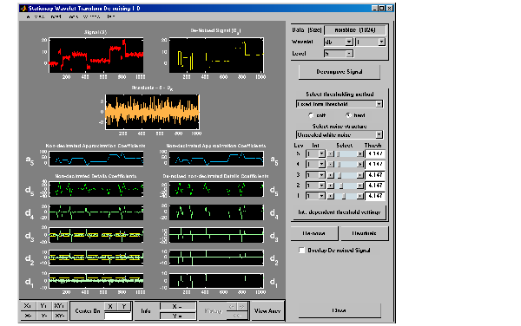Click level 1 threshold slider track

(x=346, y=196)
